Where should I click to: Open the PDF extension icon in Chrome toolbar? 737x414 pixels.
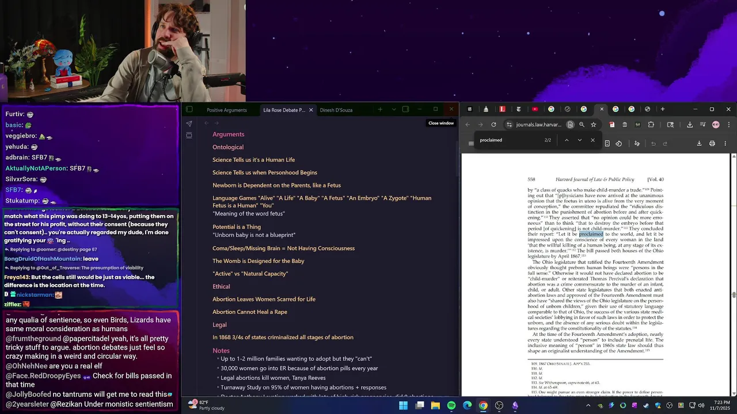611,124
